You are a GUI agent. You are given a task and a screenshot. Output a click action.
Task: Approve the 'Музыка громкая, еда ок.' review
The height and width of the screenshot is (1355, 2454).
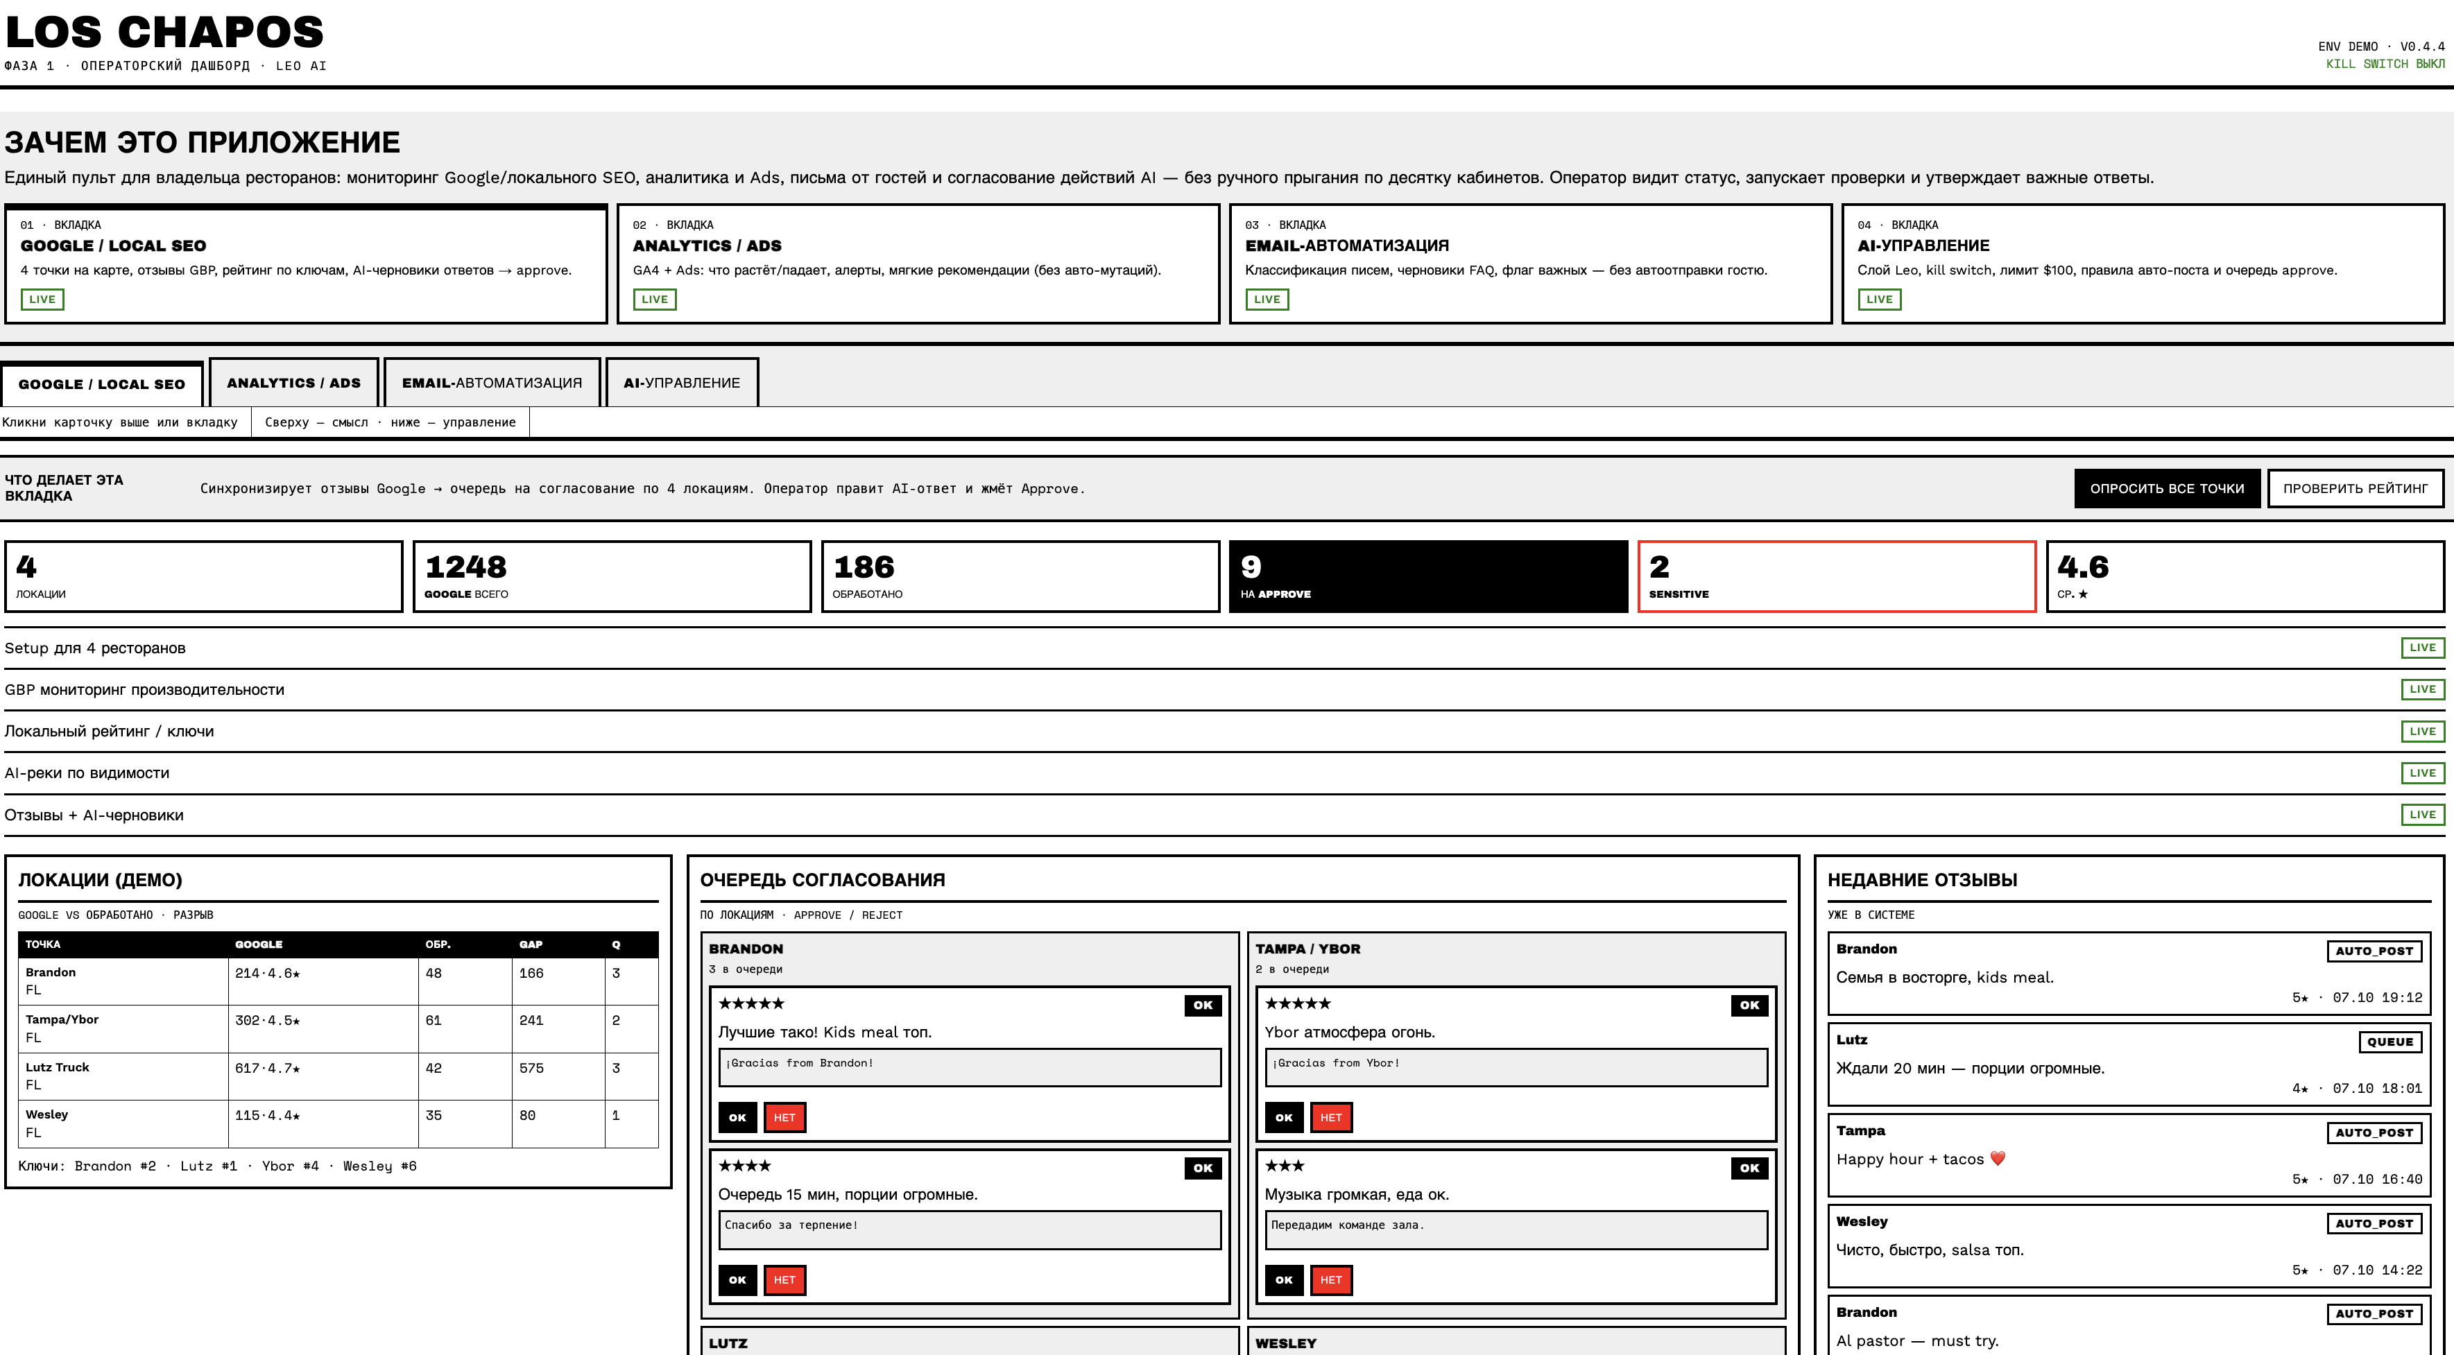pyautogui.click(x=1284, y=1280)
